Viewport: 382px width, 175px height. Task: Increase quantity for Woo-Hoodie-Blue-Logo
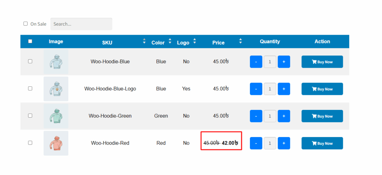click(284, 89)
